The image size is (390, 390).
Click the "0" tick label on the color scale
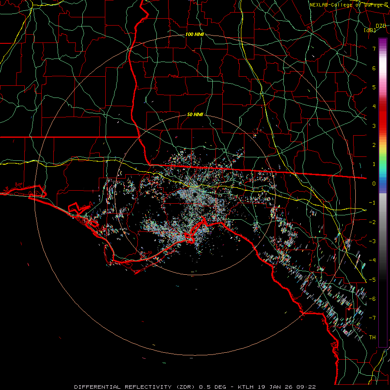374,184
